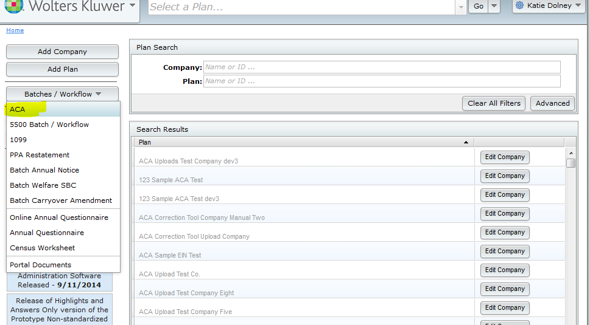This screenshot has height=325, width=590.
Task: Sort by the Plan column header
Action: pos(304,142)
